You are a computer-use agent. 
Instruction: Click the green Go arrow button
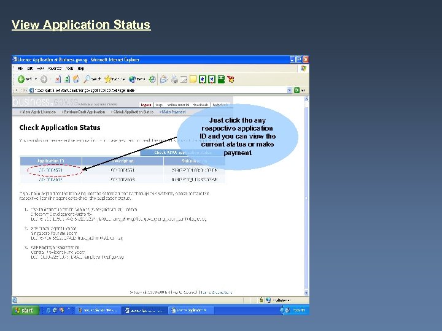[x=297, y=90]
